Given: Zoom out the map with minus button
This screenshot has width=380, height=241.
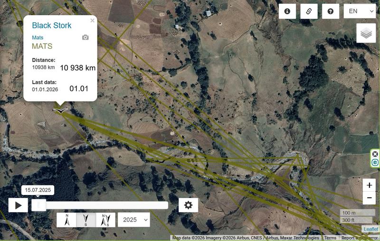Looking at the screenshot, I should 369,198.
